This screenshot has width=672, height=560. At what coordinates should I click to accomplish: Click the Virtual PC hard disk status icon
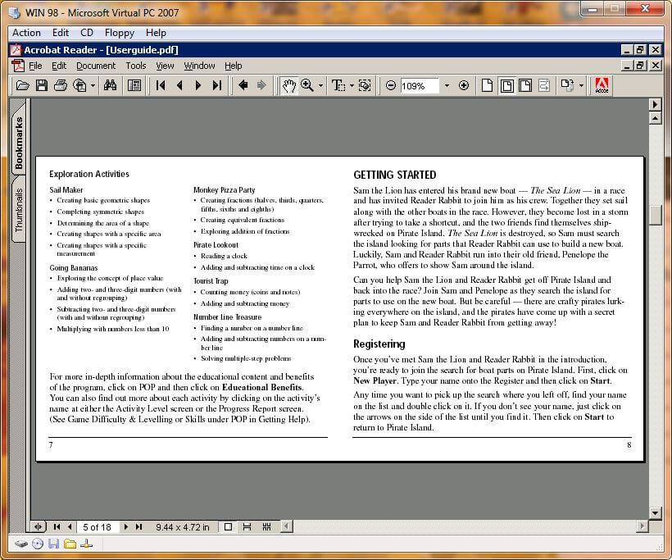[21, 544]
